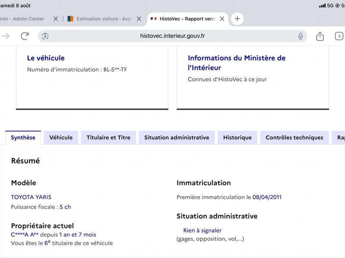Open a new browser tab with plus button
345x258 pixels.
[x=237, y=18]
